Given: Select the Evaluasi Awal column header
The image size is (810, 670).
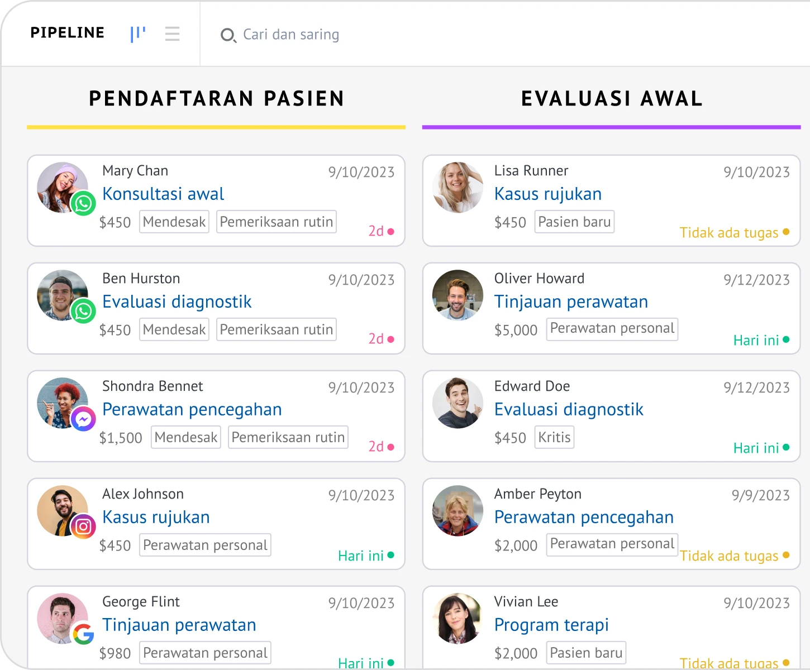Looking at the screenshot, I should 612,99.
